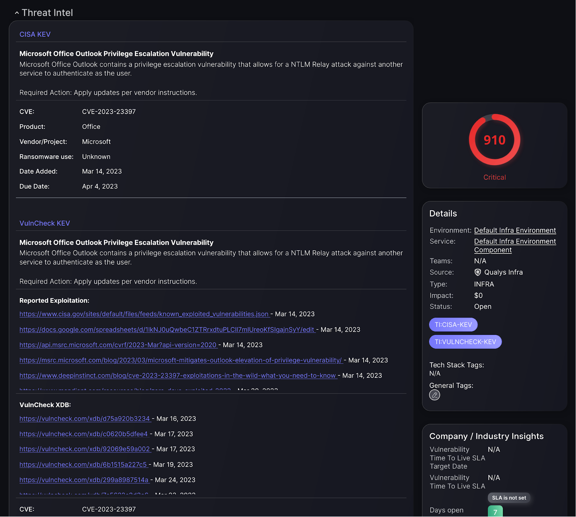Select the 'Office' Product value
Image resolution: width=576 pixels, height=517 pixels.
pyautogui.click(x=91, y=127)
